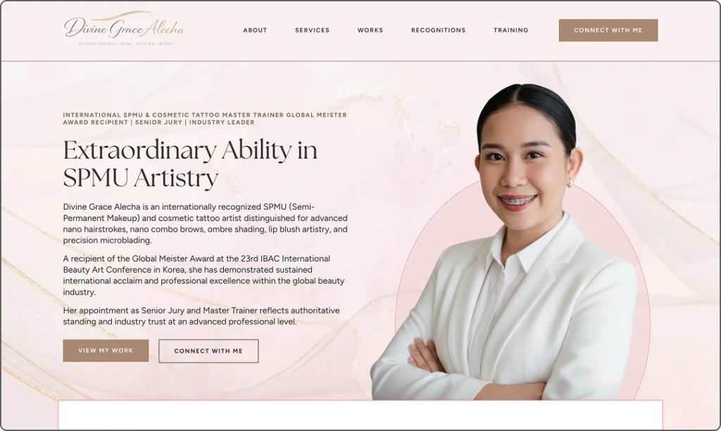This screenshot has width=721, height=431.
Task: Select Works in the navigation bar
Action: coord(370,30)
